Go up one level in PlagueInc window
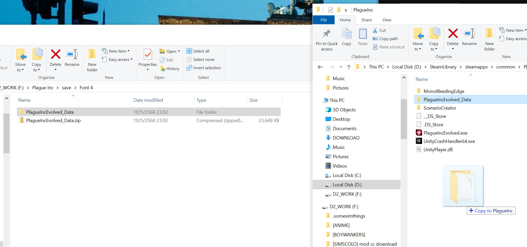Screen dimensions: 527x247 (x=349, y=67)
